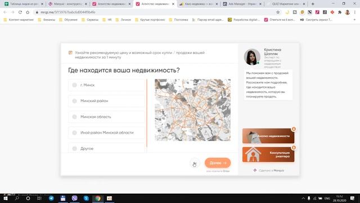Open "Контент маркетинг" bookmarks folder
The height and width of the screenshot is (203, 360).
[x=19, y=20]
